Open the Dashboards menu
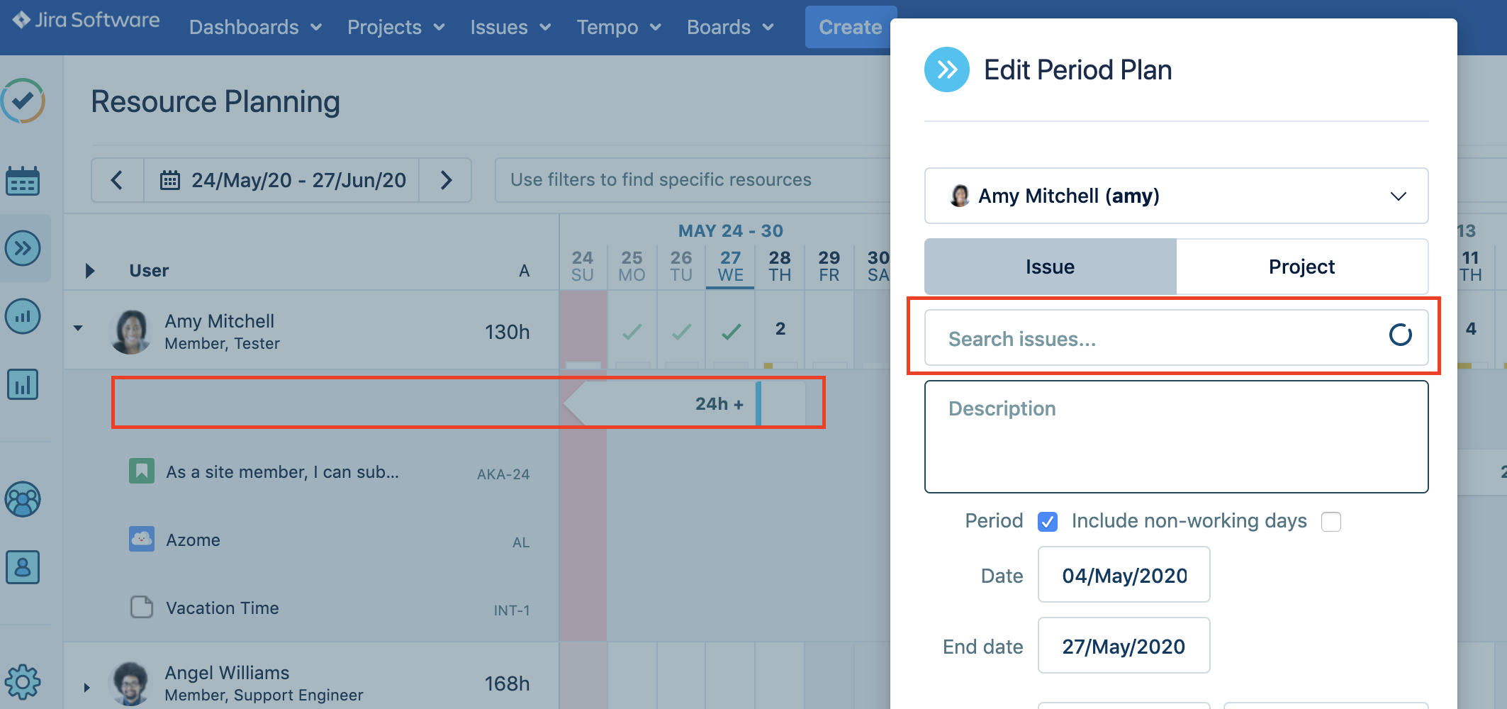Image resolution: width=1507 pixels, height=709 pixels. [255, 28]
